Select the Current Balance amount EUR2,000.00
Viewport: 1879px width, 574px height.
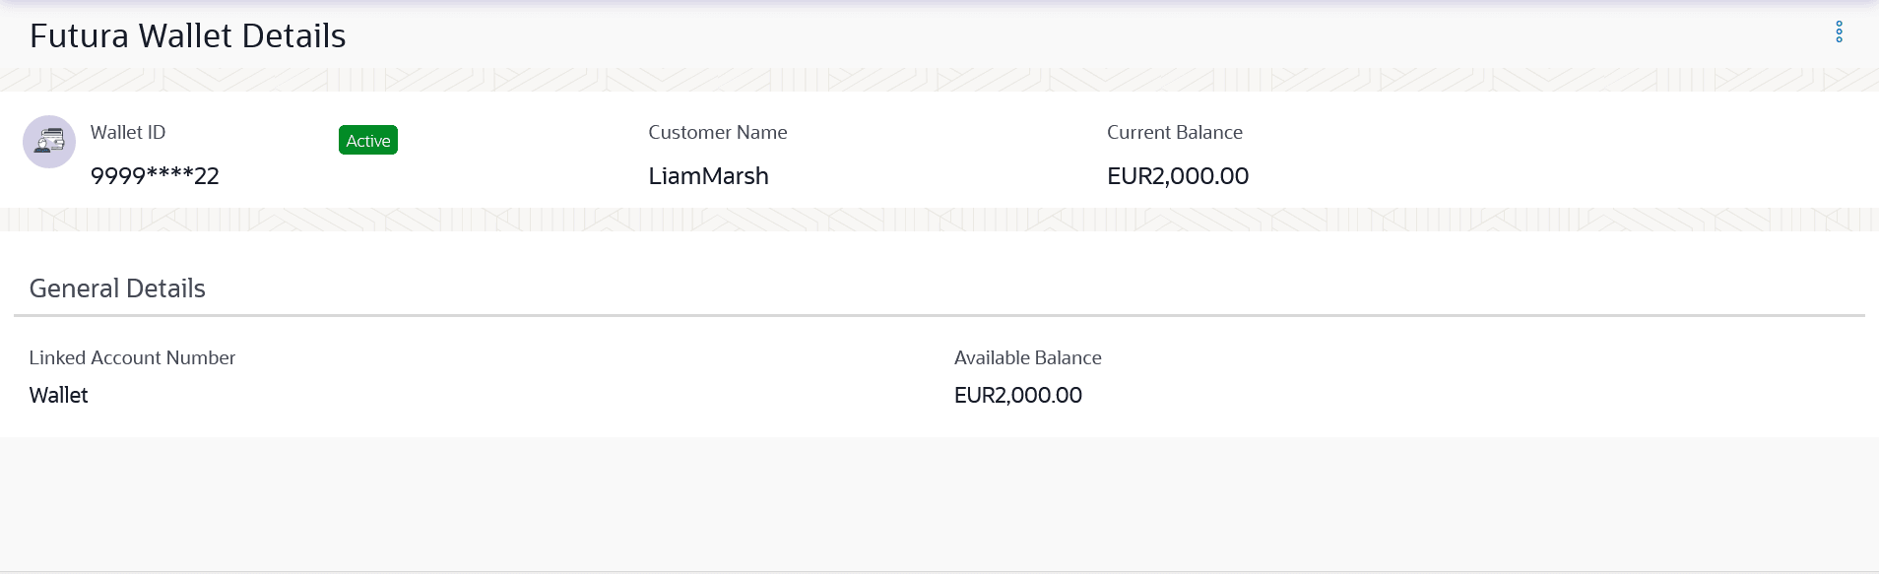1177,176
